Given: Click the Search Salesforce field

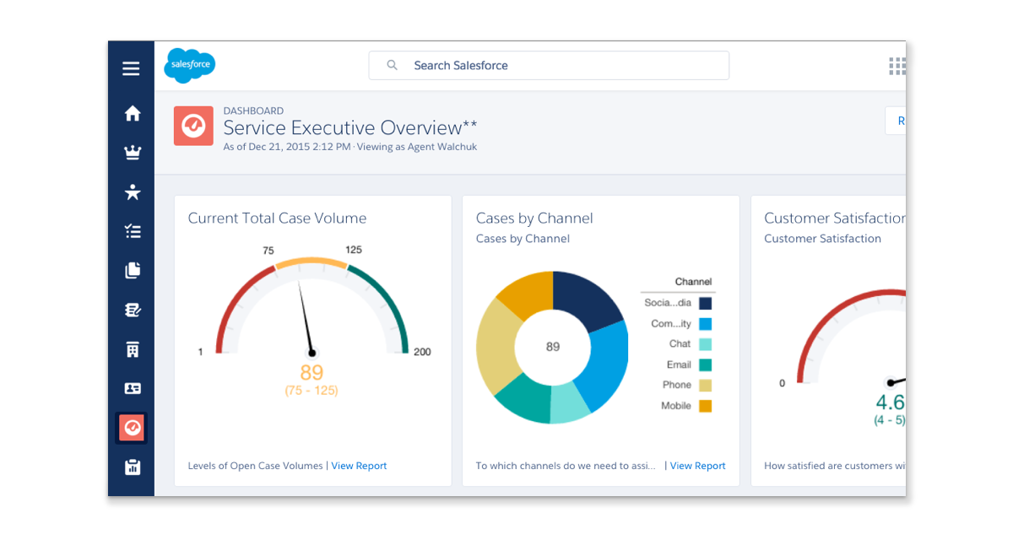Looking at the screenshot, I should (x=549, y=66).
